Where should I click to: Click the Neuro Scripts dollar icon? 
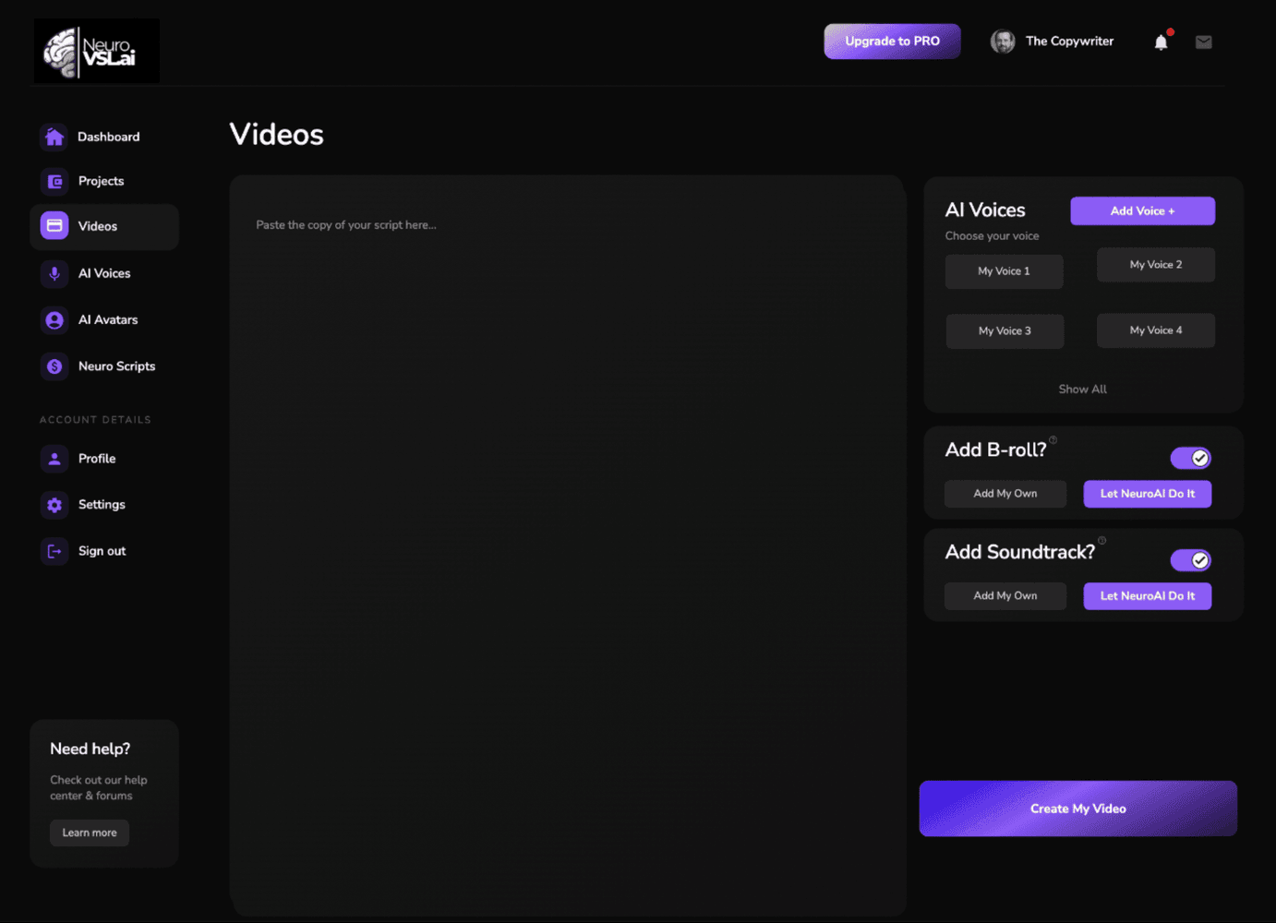[x=54, y=366]
